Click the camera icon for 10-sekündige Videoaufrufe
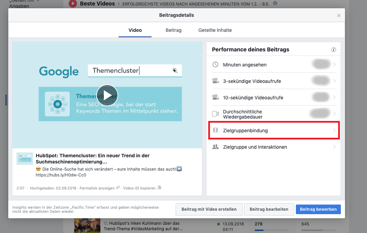Viewport: 367px width, 233px height. (215, 97)
